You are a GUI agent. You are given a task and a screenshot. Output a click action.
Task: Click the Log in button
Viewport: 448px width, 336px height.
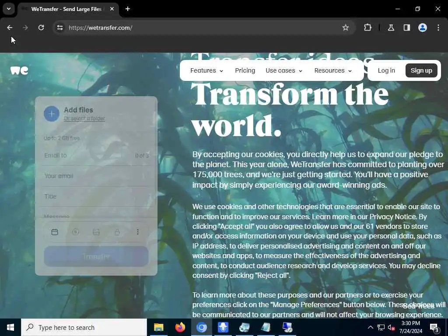pos(386,70)
